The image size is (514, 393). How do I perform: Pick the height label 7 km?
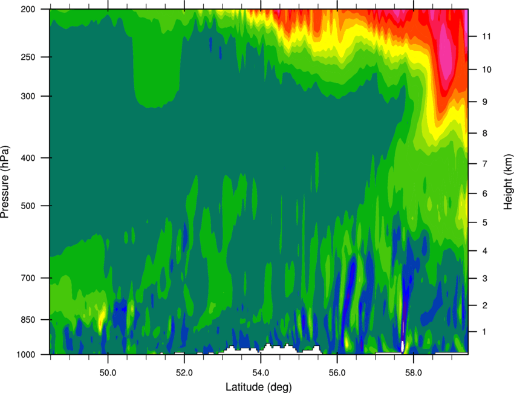485,164
